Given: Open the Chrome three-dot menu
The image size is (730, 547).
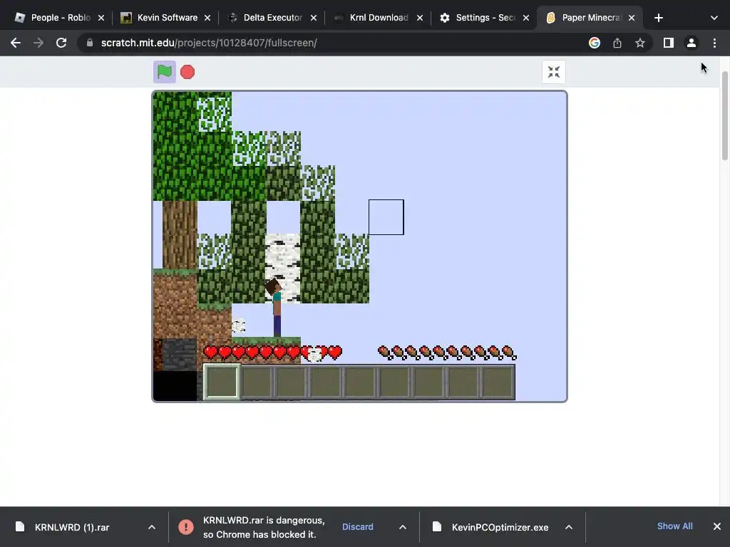Looking at the screenshot, I should click(x=714, y=43).
